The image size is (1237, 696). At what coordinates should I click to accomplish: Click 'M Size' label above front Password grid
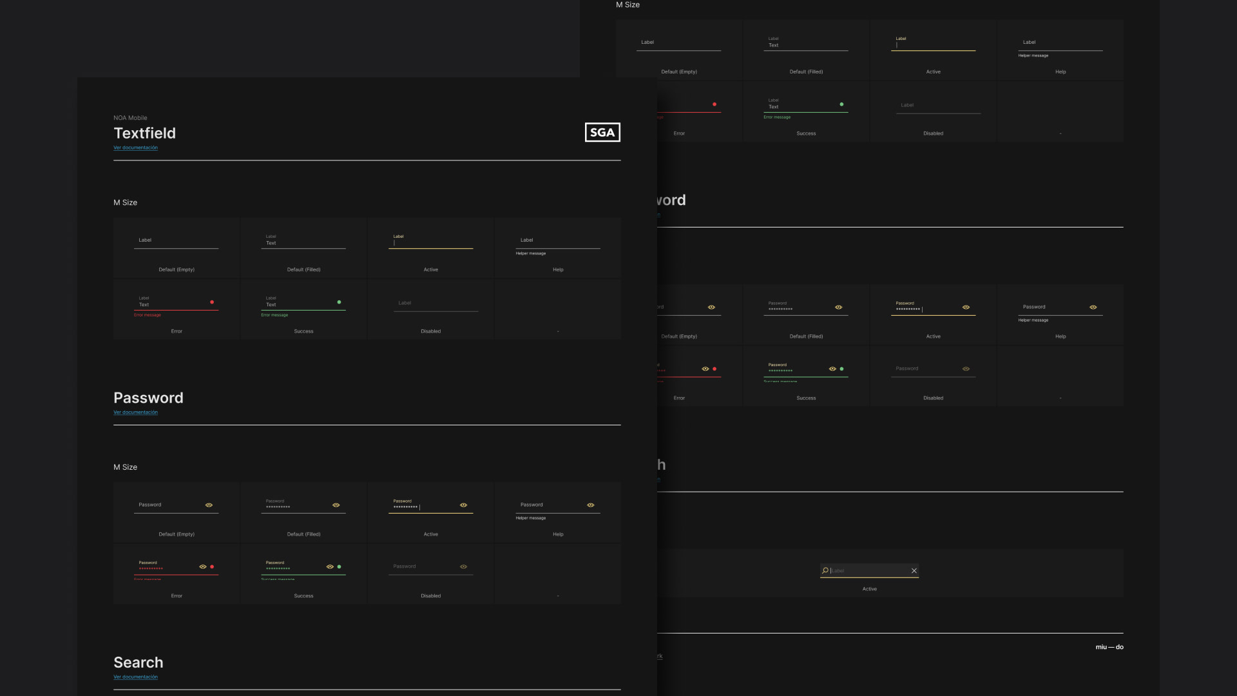(125, 467)
